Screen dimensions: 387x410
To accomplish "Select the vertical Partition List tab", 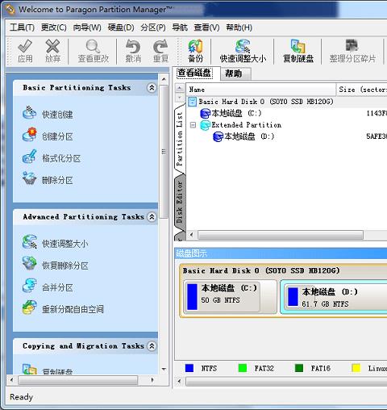I will click(x=180, y=139).
